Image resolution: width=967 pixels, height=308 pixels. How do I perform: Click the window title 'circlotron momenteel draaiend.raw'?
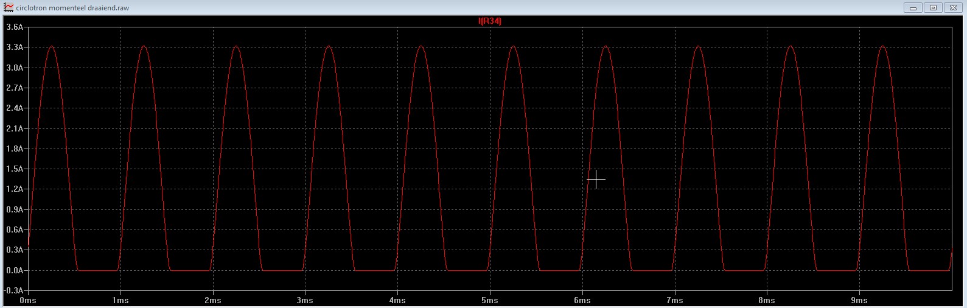coord(72,8)
